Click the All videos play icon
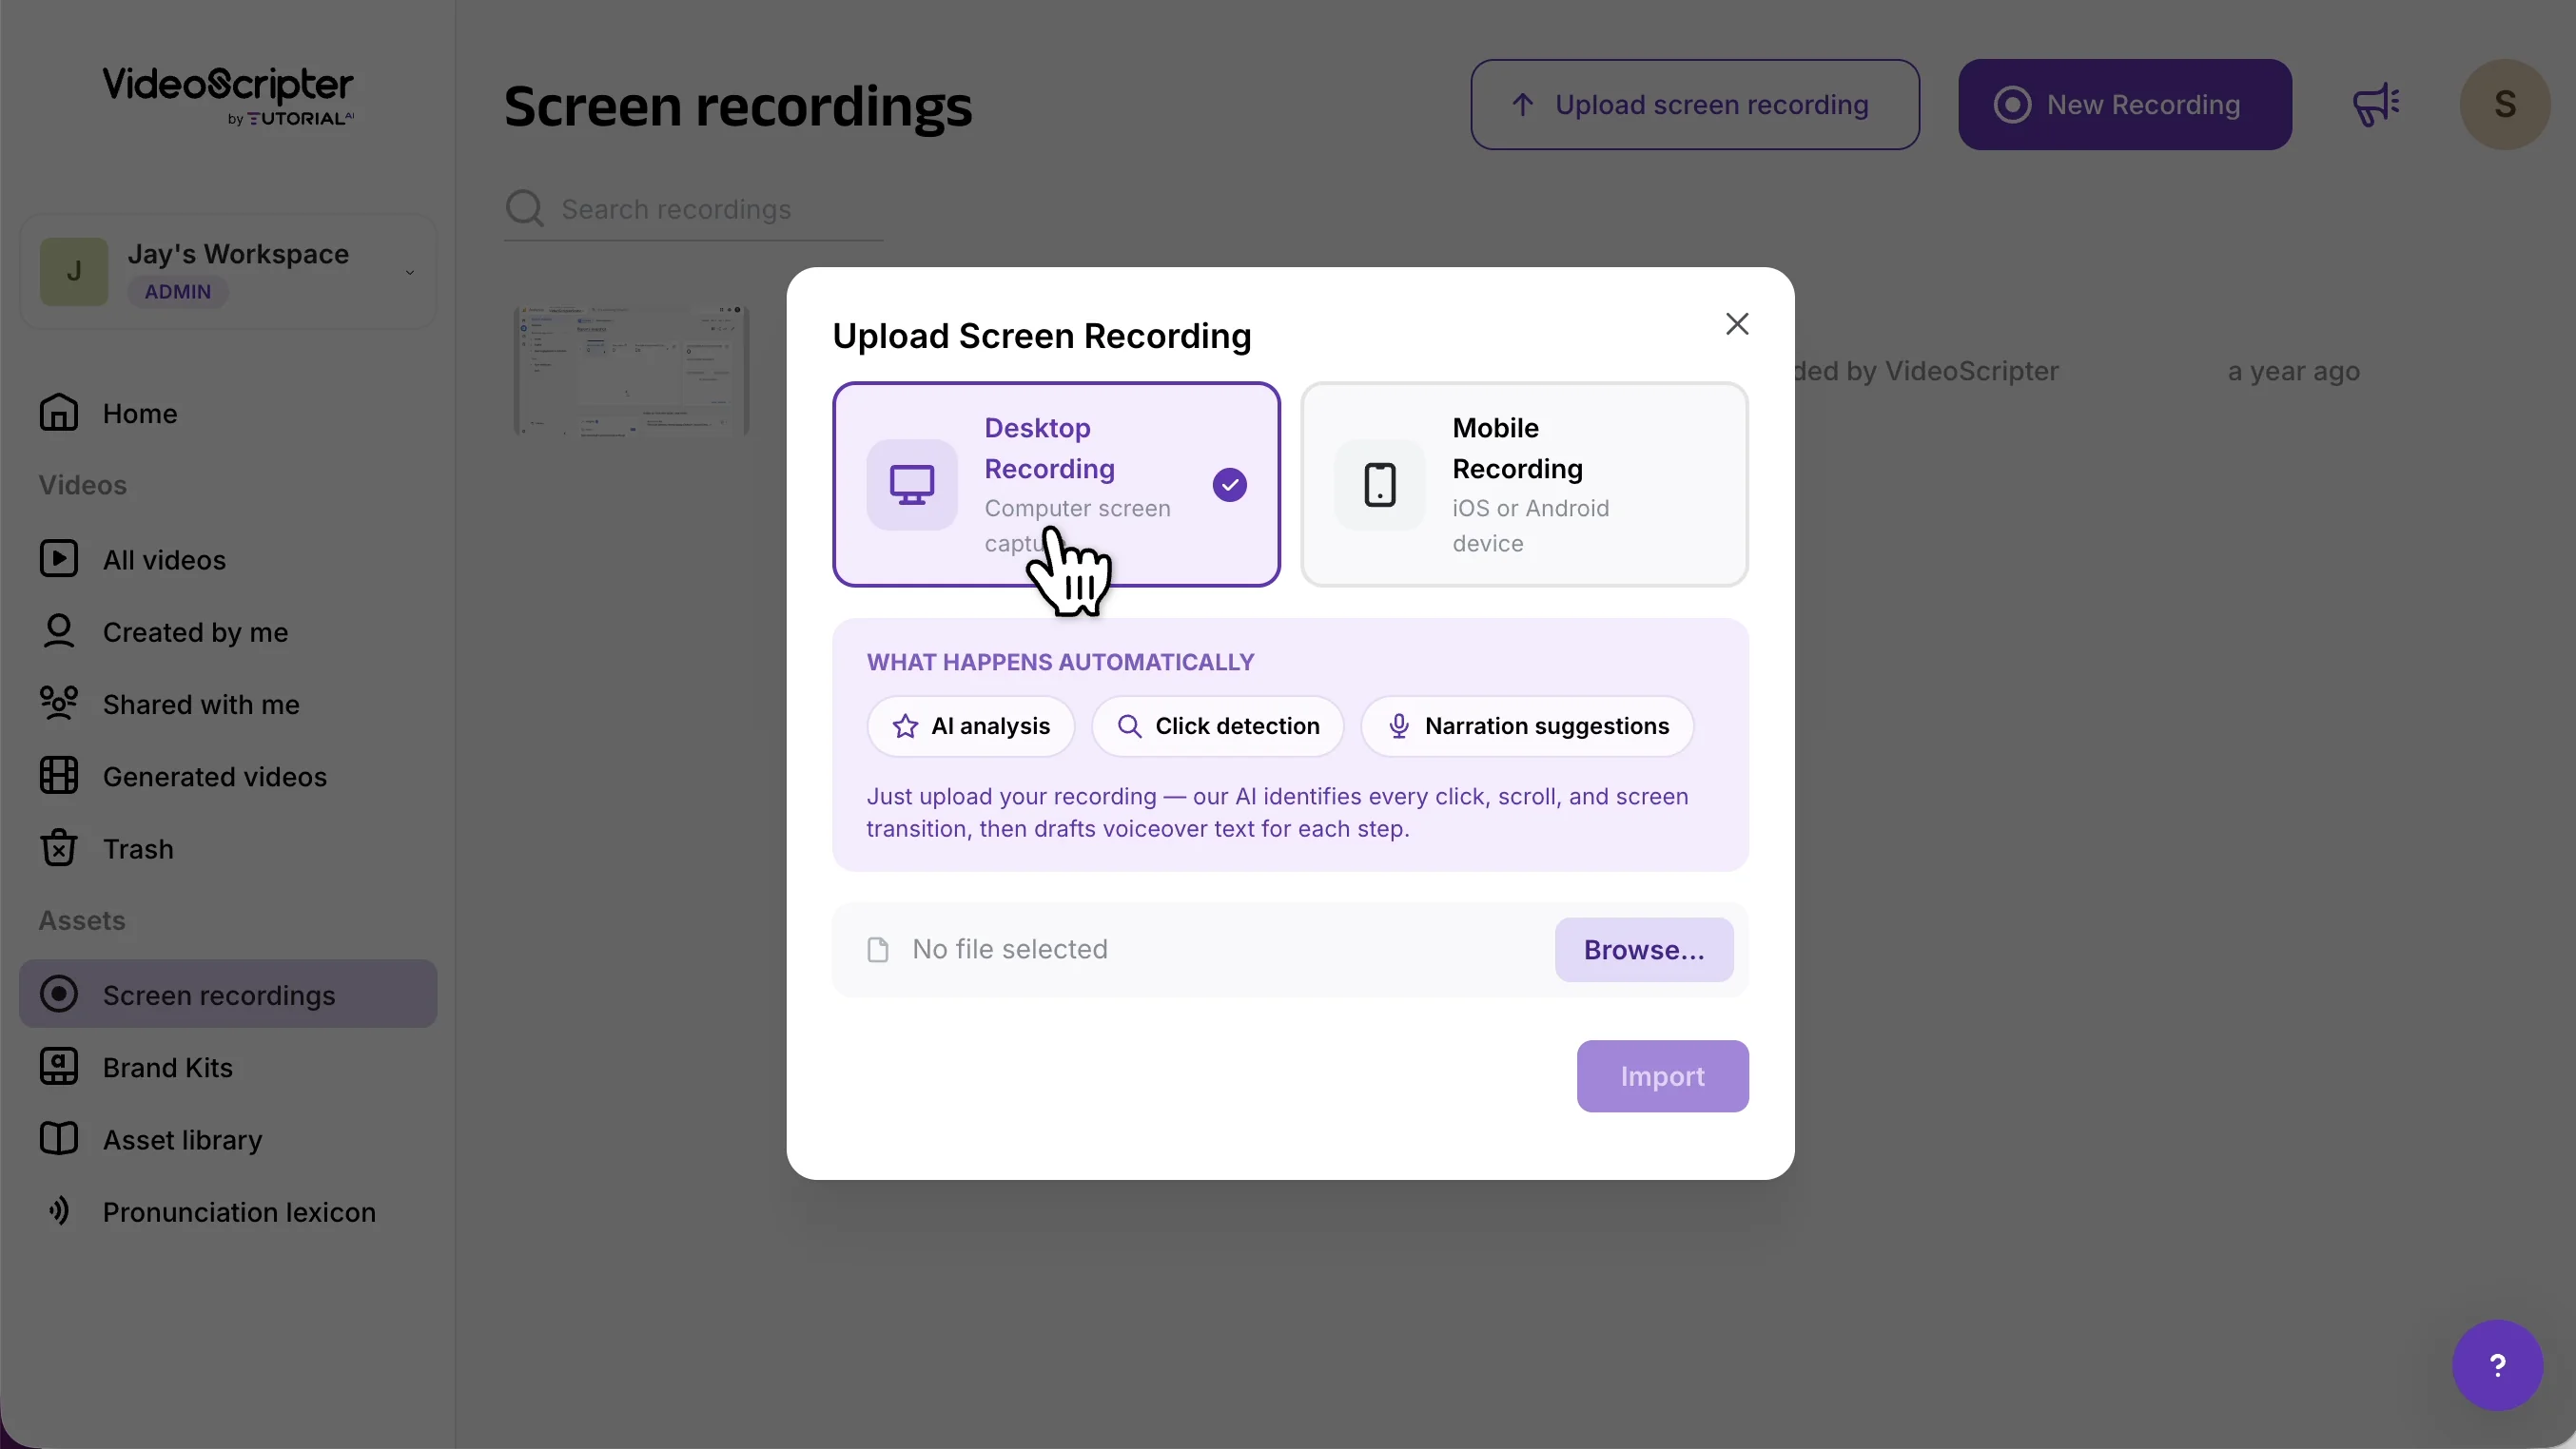The width and height of the screenshot is (2576, 1449). click(58, 559)
